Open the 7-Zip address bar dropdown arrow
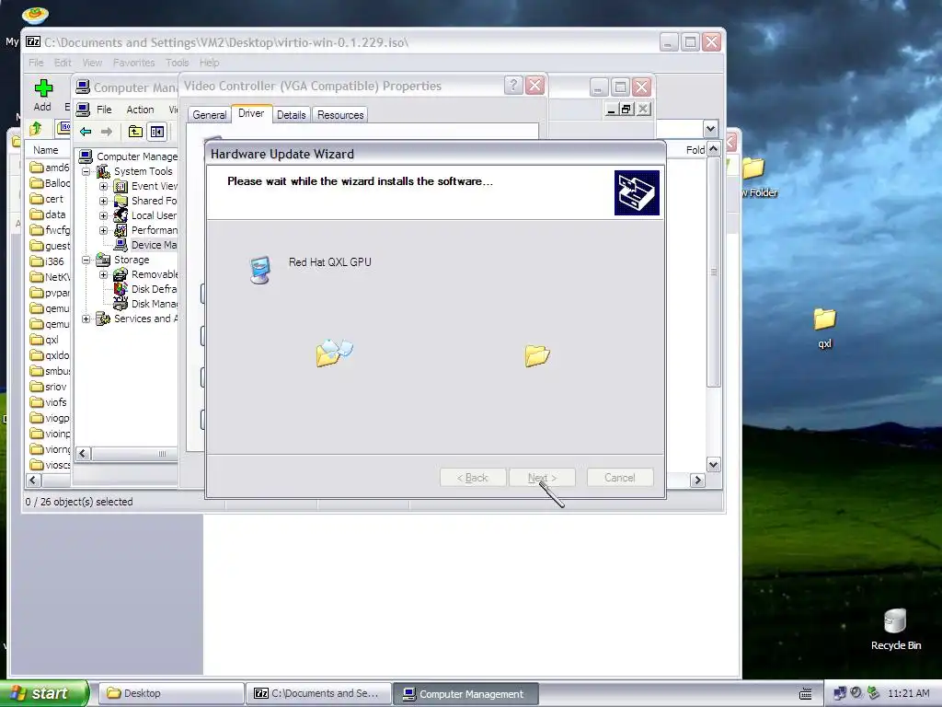Viewport: 942px width, 707px height. (711, 128)
